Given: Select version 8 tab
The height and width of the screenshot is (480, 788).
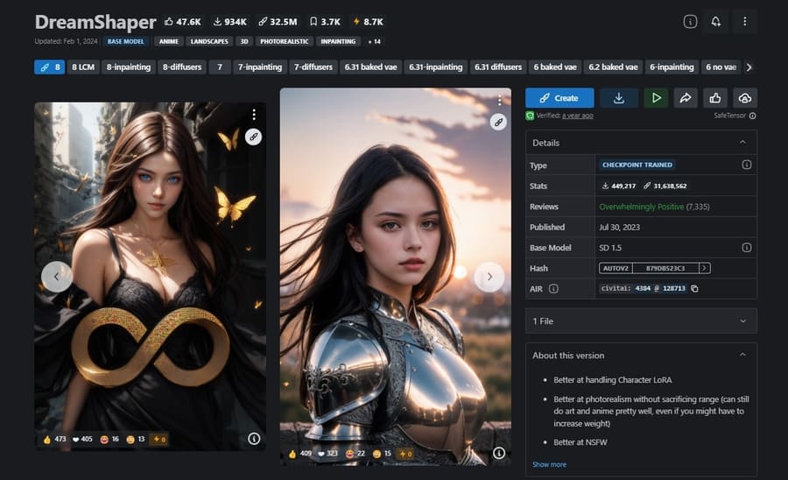Looking at the screenshot, I should [50, 67].
